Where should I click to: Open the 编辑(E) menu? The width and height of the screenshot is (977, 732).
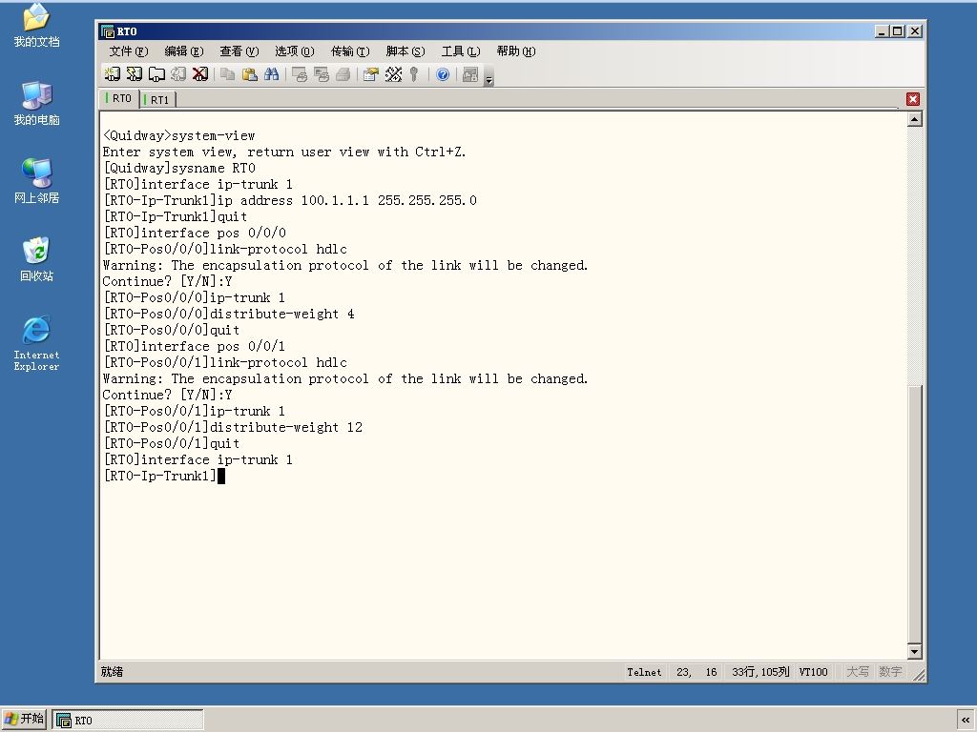pyautogui.click(x=184, y=51)
